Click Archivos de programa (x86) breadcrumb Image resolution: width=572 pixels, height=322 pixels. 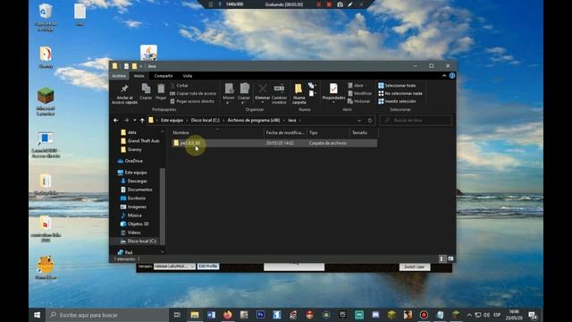coord(254,120)
